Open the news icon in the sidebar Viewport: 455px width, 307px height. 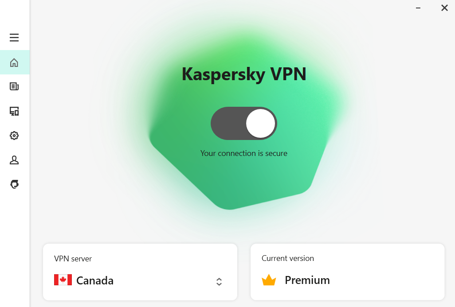click(x=14, y=86)
